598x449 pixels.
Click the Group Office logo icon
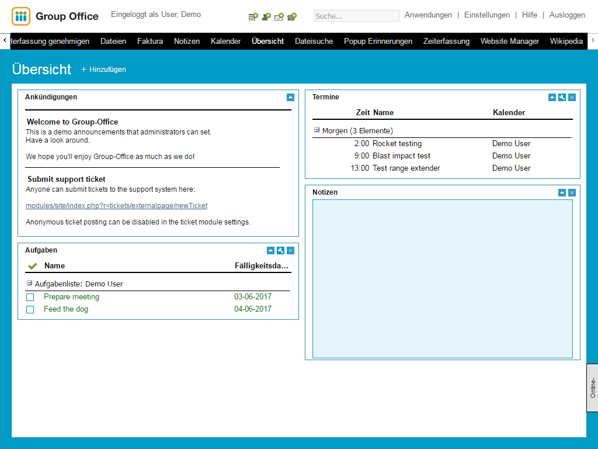(x=21, y=16)
